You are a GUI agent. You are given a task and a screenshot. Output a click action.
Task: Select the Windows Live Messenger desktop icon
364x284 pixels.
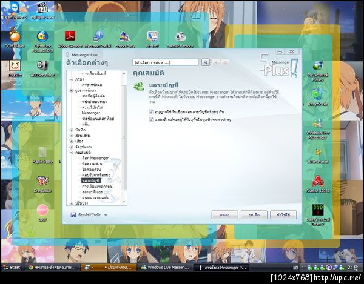318,129
